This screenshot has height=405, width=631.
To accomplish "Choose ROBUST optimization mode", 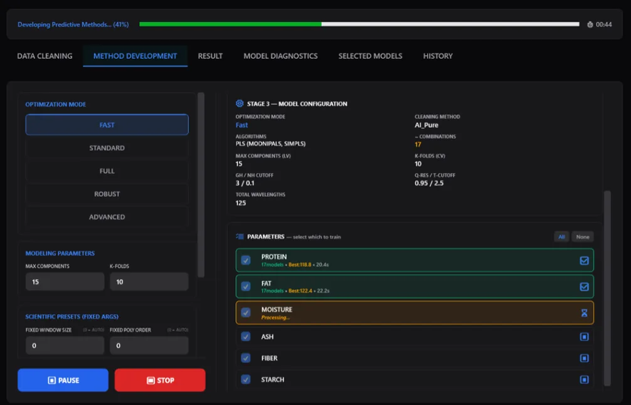I will click(x=107, y=194).
